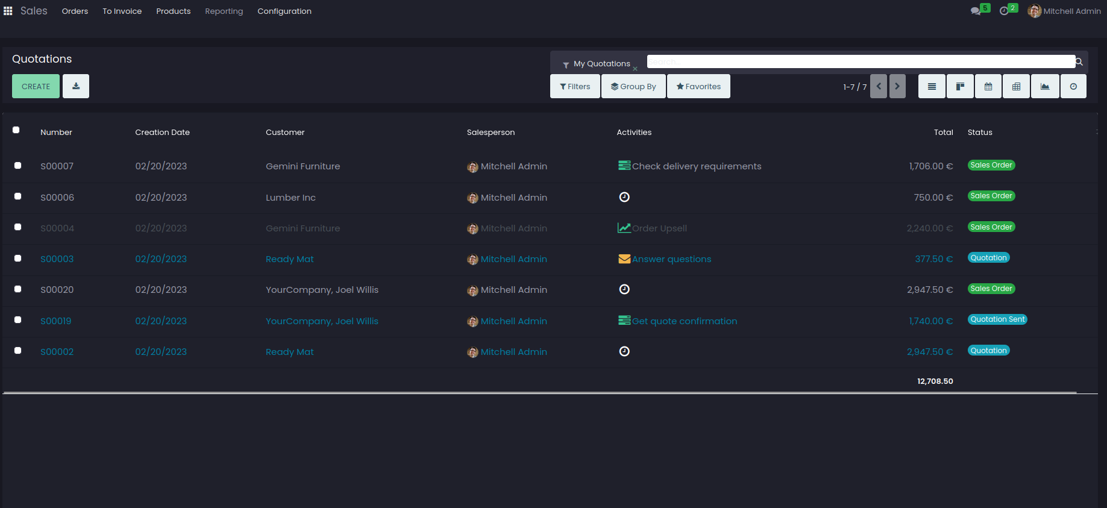Expand the Filters dropdown
The image size is (1107, 508).
pyautogui.click(x=575, y=86)
